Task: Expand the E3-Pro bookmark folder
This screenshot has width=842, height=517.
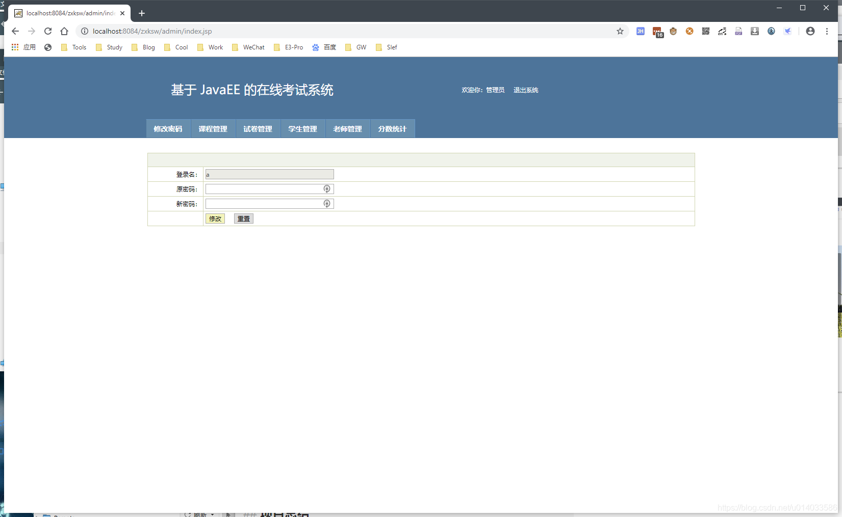Action: point(288,47)
